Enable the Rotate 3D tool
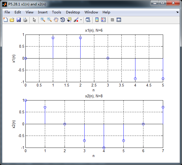182x165 pixels. click(x=63, y=20)
